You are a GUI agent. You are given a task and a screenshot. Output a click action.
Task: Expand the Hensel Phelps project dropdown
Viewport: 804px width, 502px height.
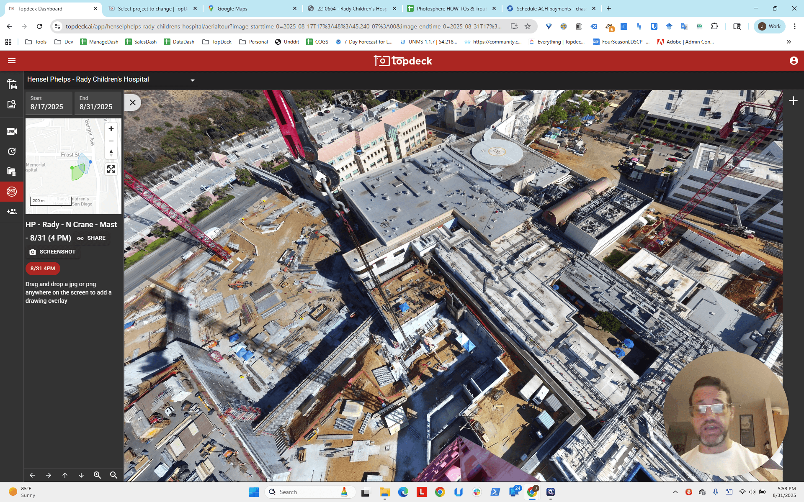pyautogui.click(x=193, y=80)
